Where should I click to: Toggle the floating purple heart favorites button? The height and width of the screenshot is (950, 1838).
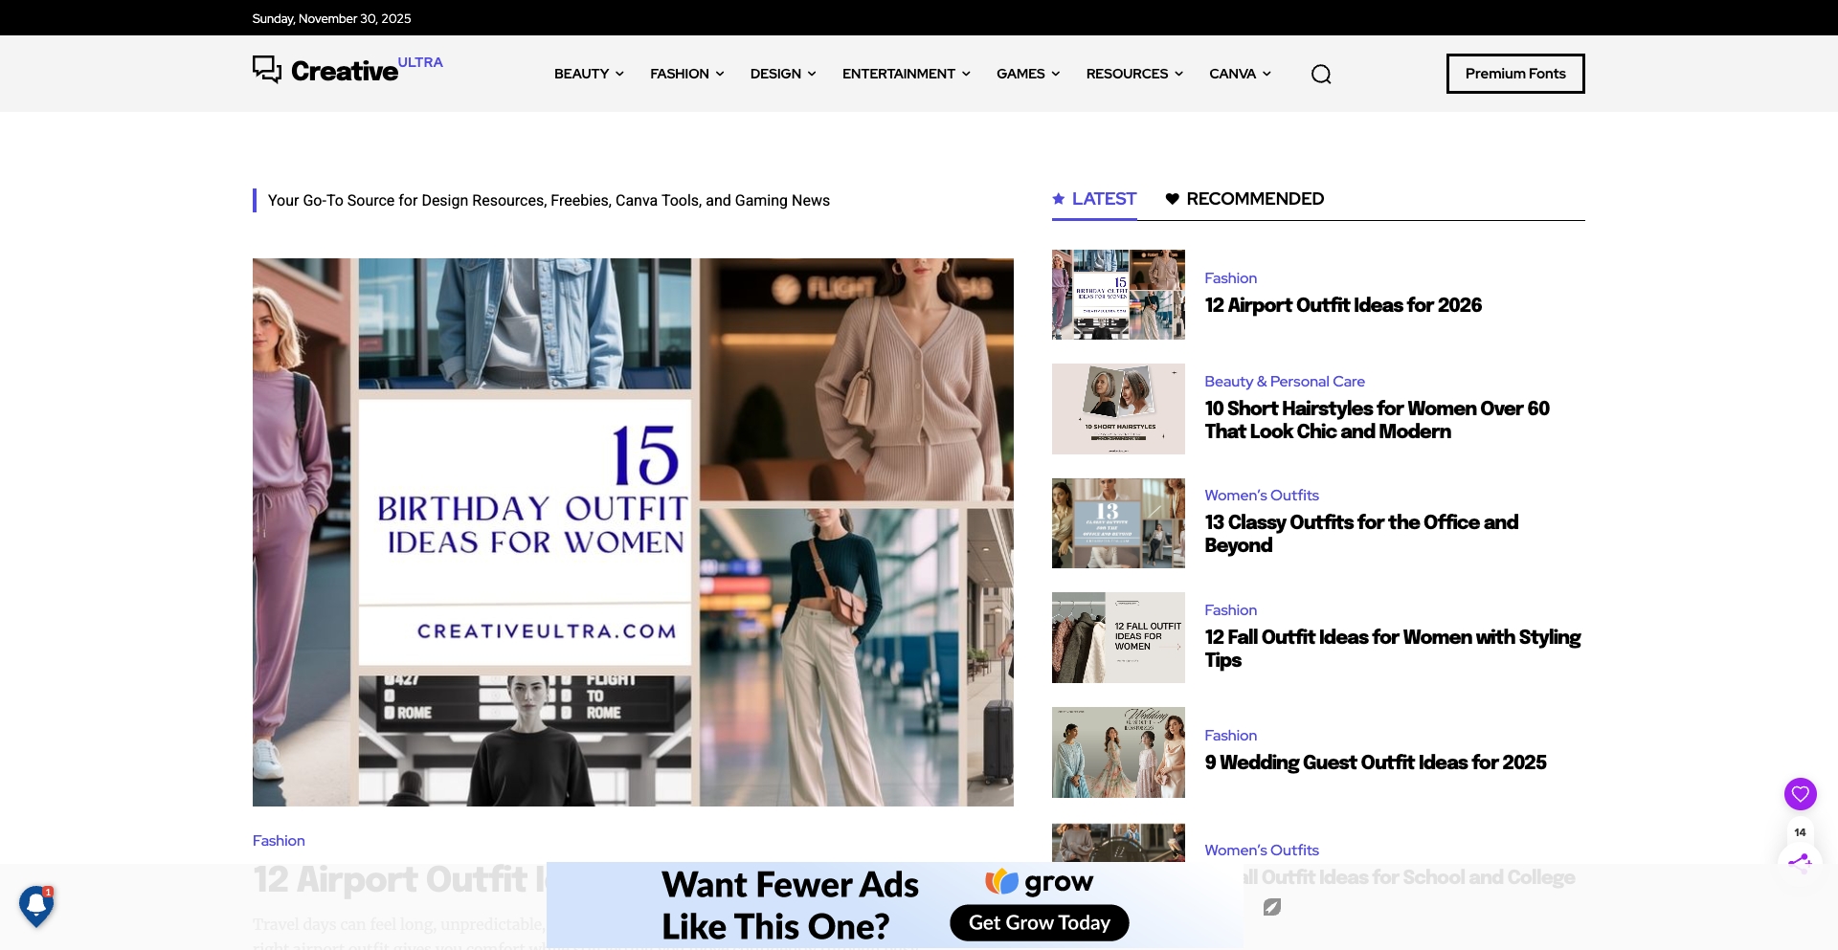click(x=1801, y=793)
